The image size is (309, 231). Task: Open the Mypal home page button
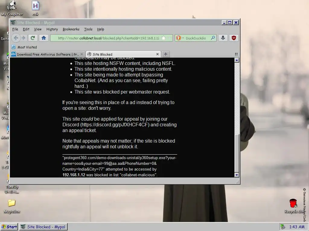tap(44, 38)
